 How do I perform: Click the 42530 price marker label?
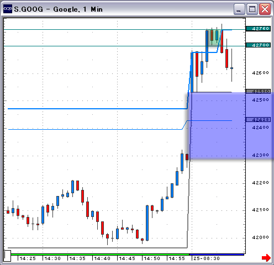258,91
